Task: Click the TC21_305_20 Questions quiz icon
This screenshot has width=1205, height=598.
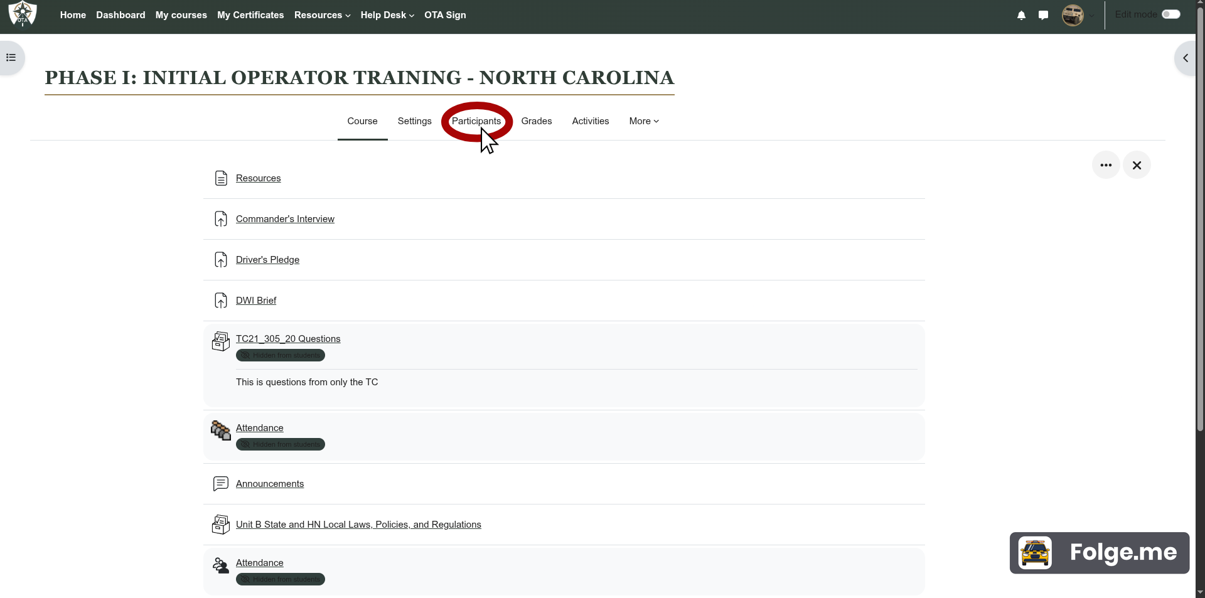Action: (221, 341)
